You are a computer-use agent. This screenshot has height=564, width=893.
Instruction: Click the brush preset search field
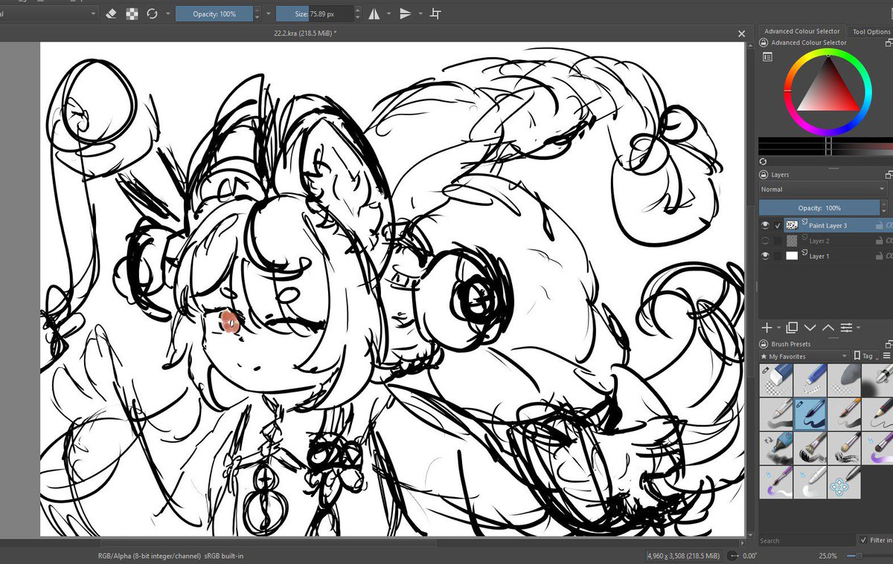(796, 540)
